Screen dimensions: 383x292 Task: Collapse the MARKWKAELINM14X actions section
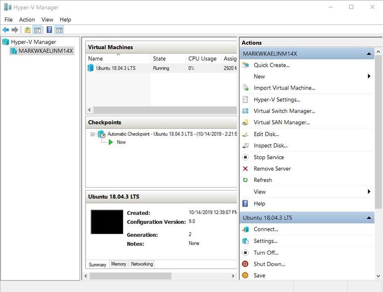tap(369, 54)
